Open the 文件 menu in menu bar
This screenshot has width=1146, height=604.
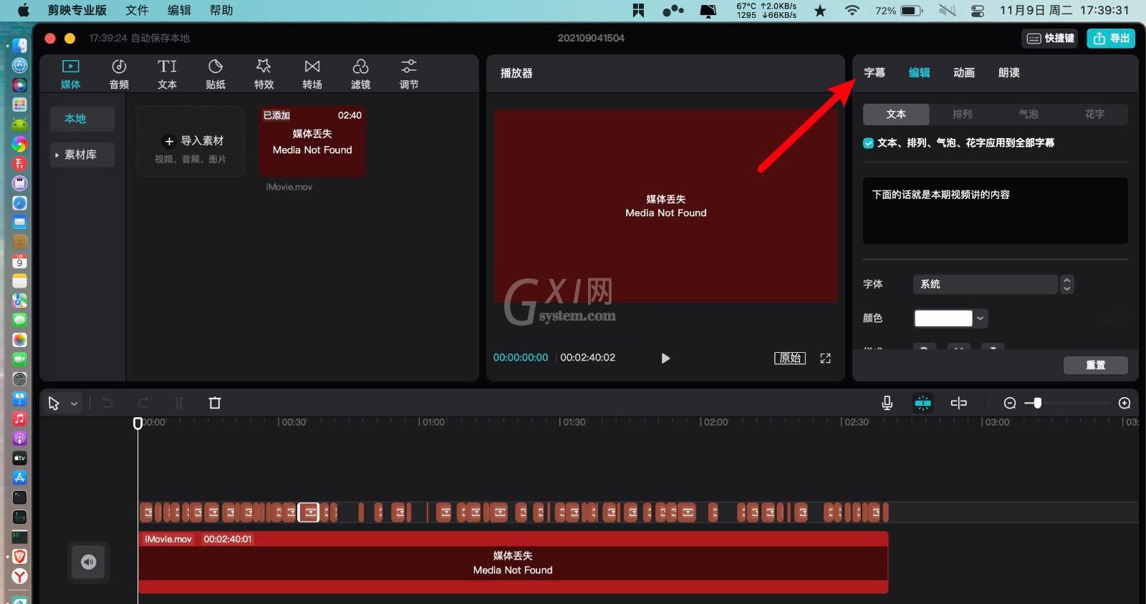137,10
